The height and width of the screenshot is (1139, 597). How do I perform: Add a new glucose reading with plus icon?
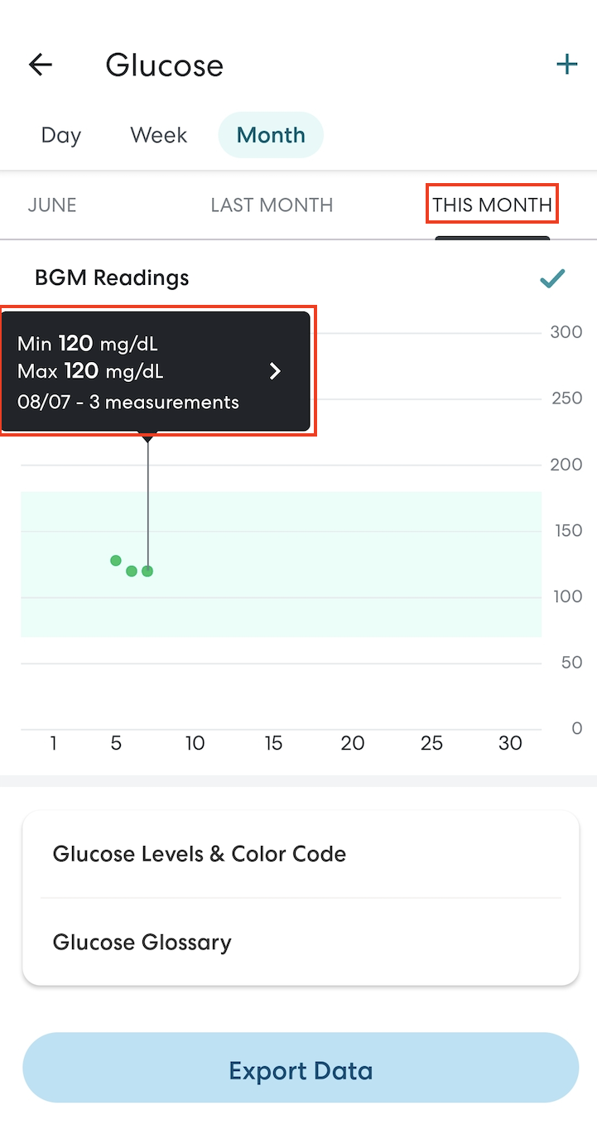coord(566,65)
